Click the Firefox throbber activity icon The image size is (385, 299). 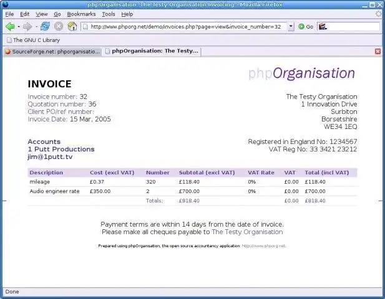tap(378, 14)
